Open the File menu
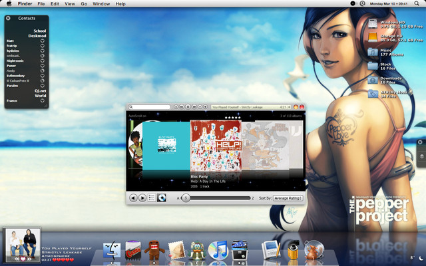This screenshot has width=426, height=266. tap(41, 4)
